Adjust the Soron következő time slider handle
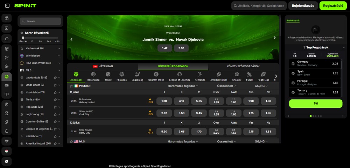350x168 pixels. pos(23,38)
